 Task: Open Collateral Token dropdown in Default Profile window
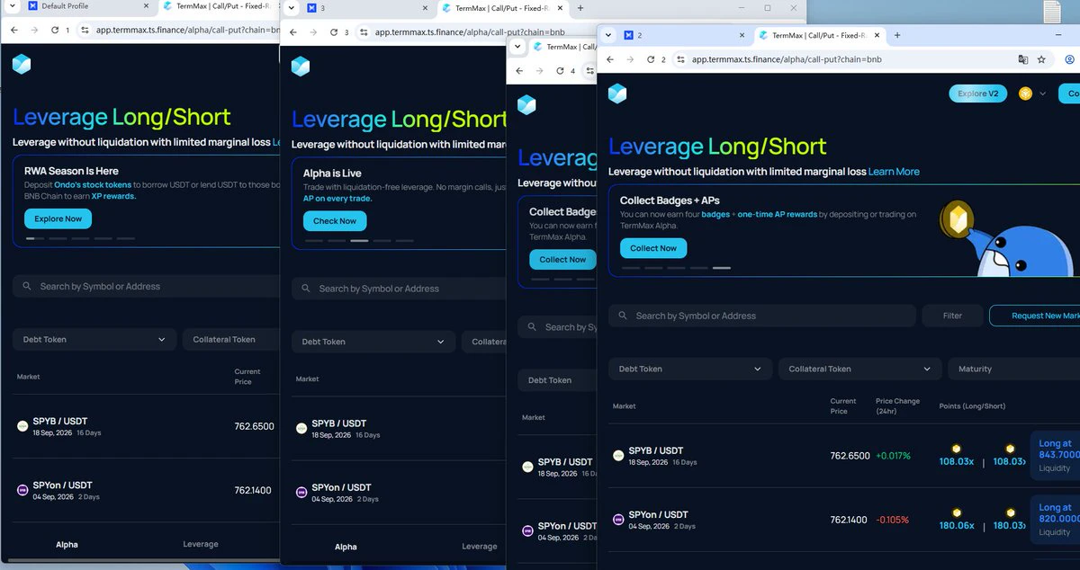click(231, 339)
